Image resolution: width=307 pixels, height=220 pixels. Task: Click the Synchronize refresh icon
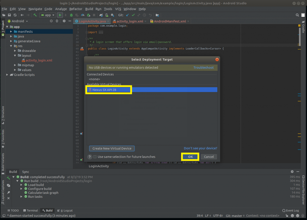pos(15,15)
